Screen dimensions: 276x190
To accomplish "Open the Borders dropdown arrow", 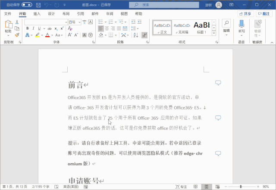I will pyautogui.click(x=116, y=35).
